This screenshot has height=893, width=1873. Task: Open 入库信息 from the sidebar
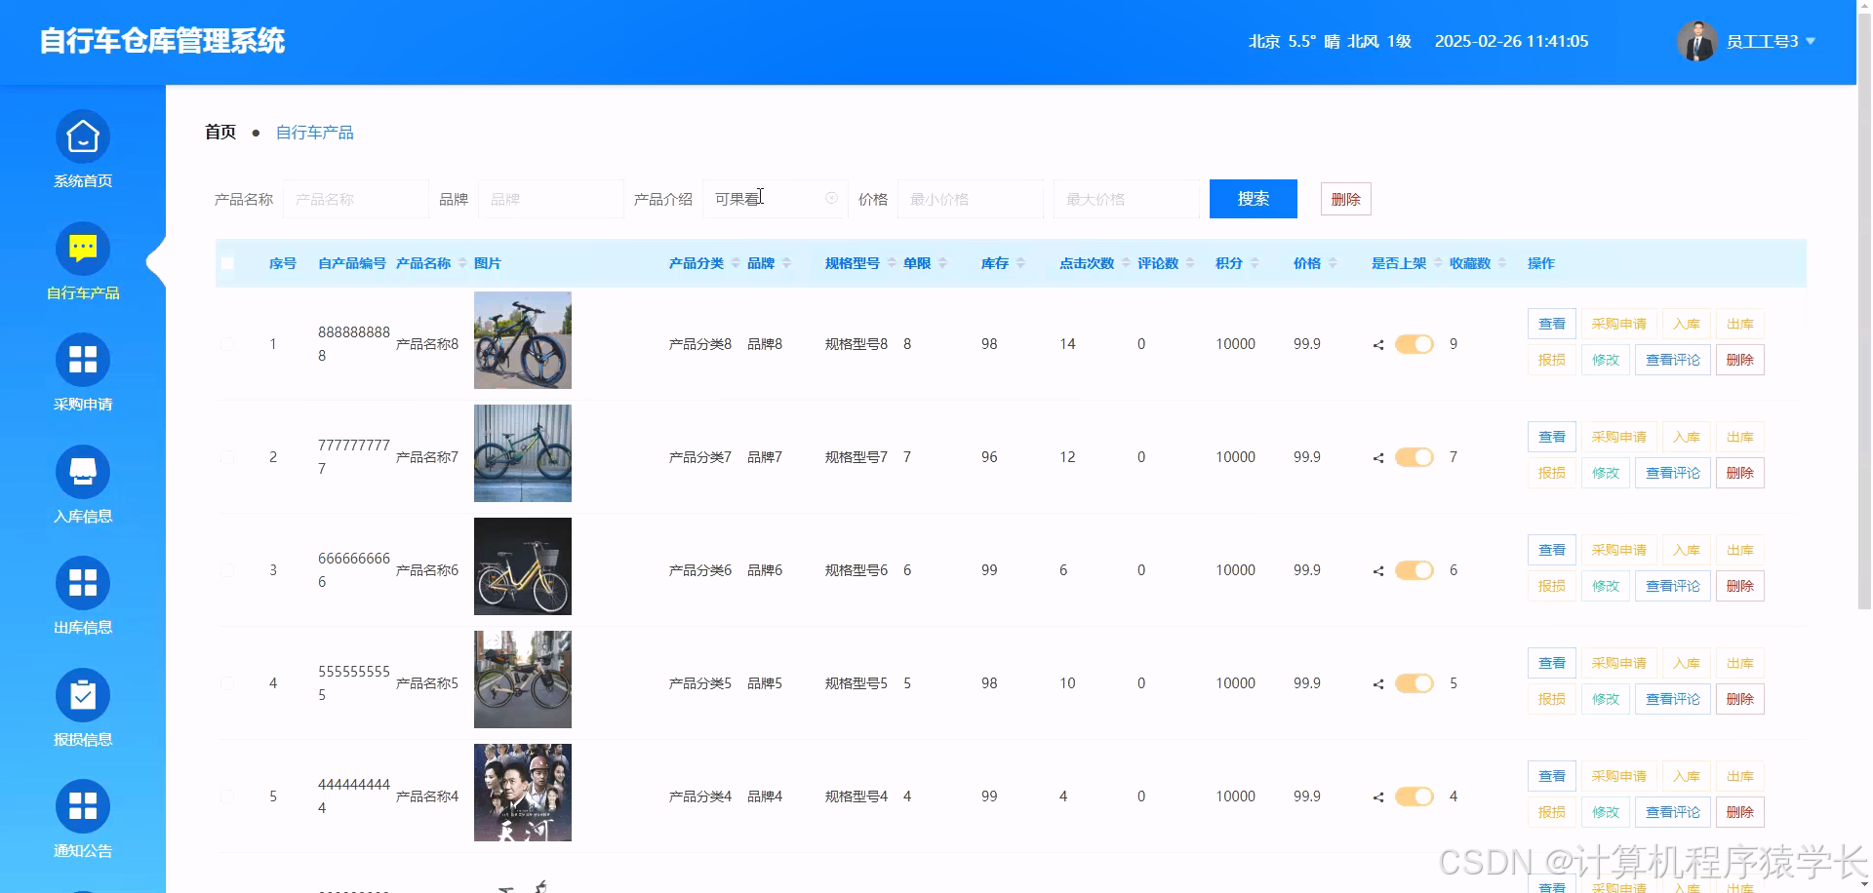click(x=83, y=485)
